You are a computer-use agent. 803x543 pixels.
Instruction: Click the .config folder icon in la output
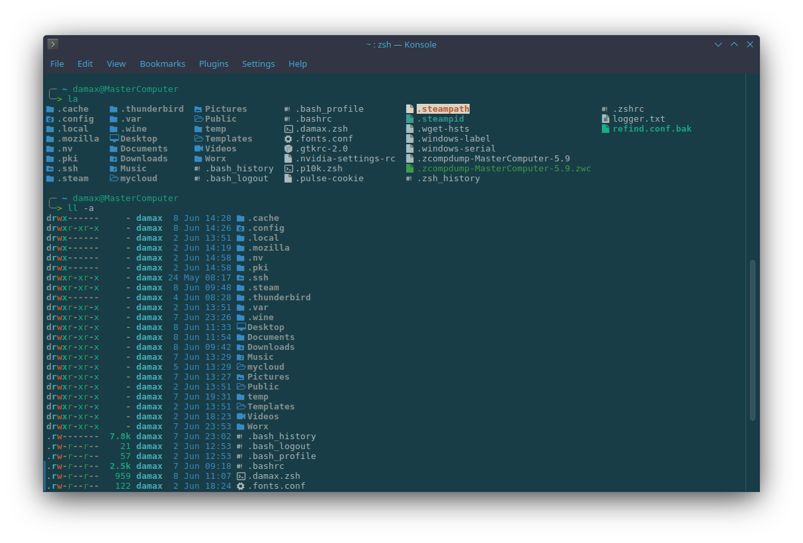tap(50, 119)
